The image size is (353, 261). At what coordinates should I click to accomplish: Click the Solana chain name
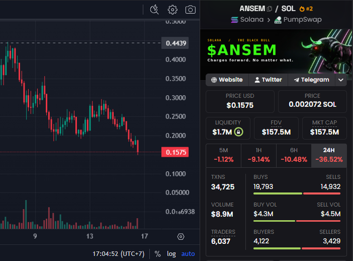click(252, 20)
